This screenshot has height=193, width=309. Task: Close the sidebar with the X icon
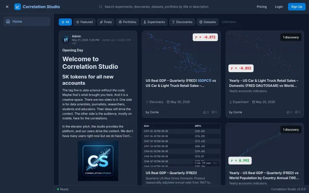click(7, 7)
